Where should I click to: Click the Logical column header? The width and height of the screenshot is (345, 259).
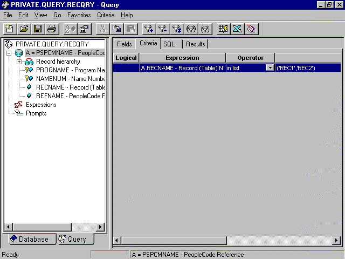click(126, 58)
